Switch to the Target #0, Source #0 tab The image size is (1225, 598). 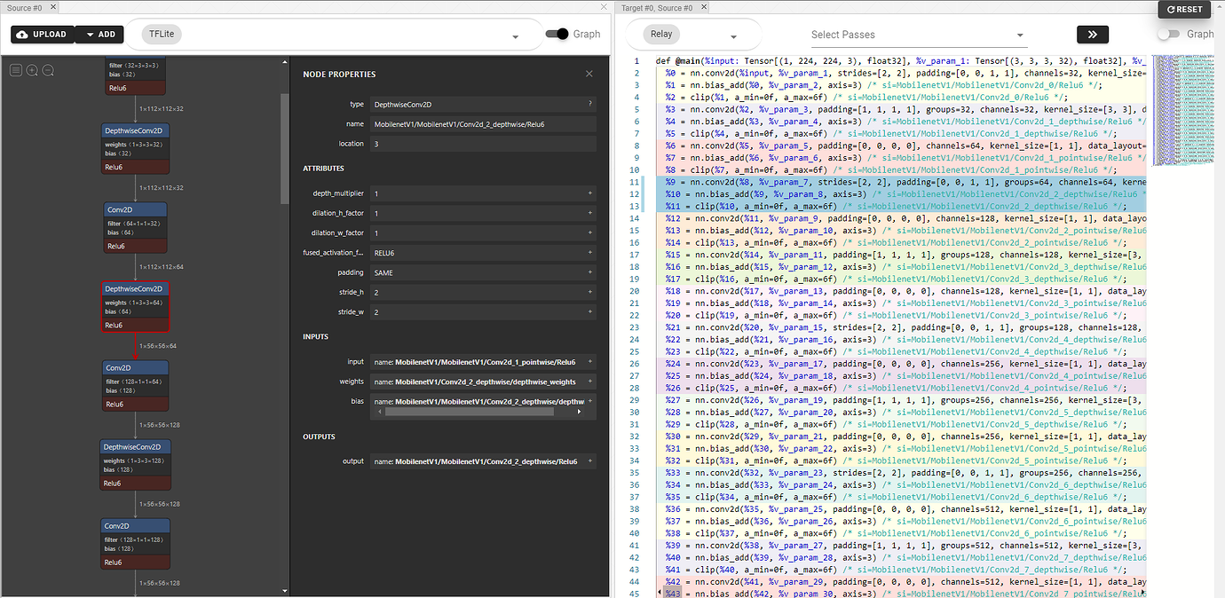pyautogui.click(x=659, y=7)
